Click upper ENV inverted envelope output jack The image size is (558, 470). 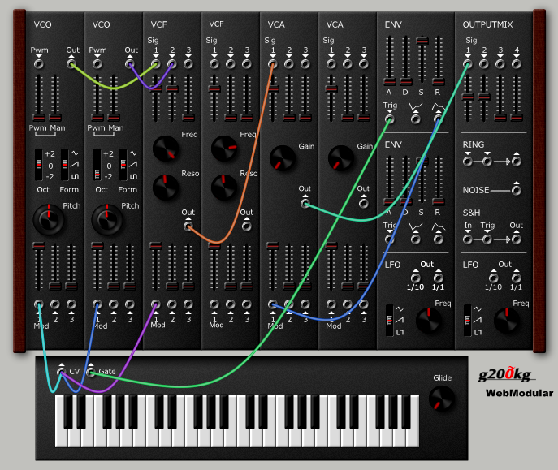pos(415,119)
